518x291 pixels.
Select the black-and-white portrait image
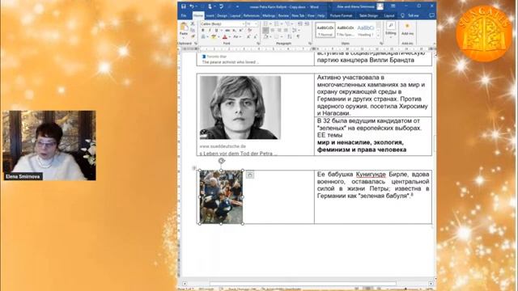click(240, 108)
